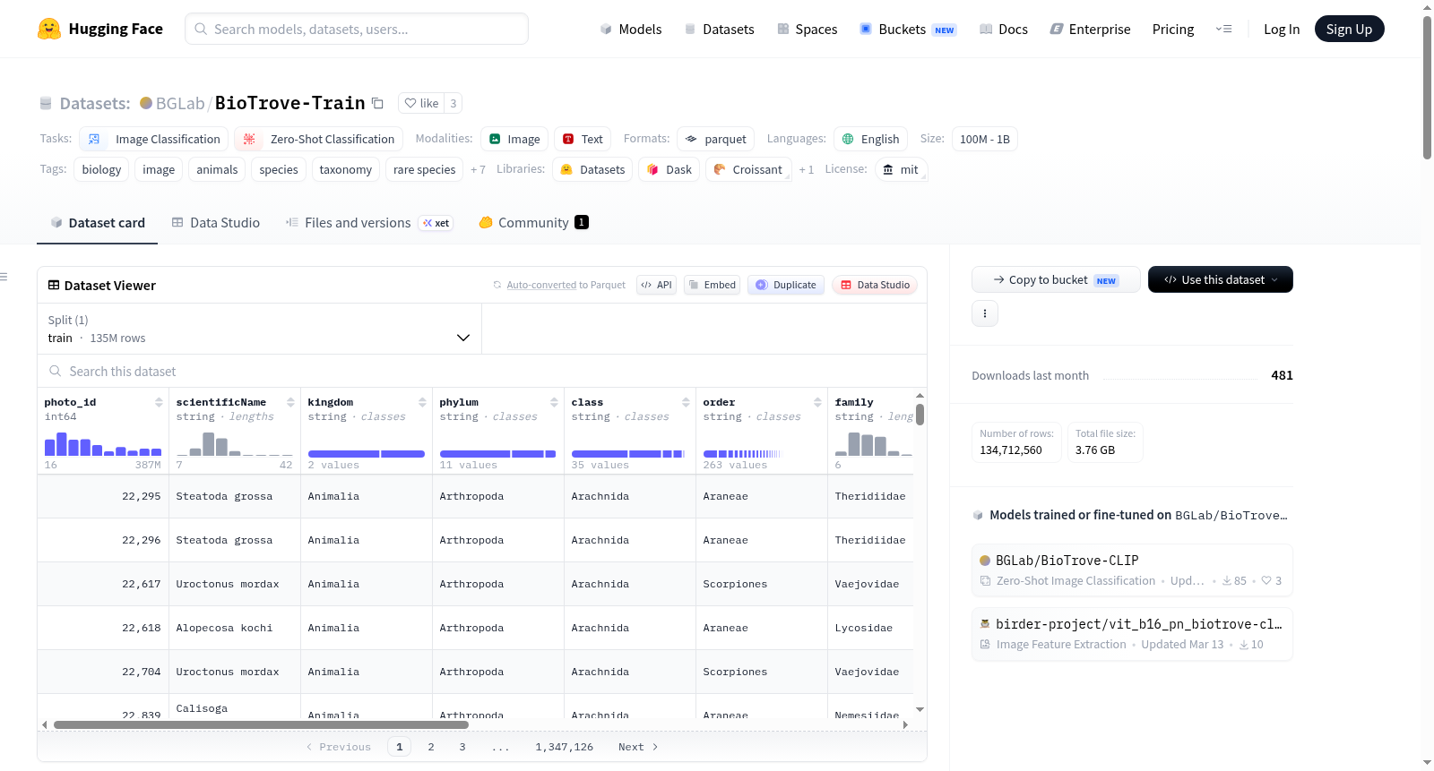Image resolution: width=1434 pixels, height=771 pixels.
Task: Click the left sidebar menu toggle icon
Action: pos(4,277)
